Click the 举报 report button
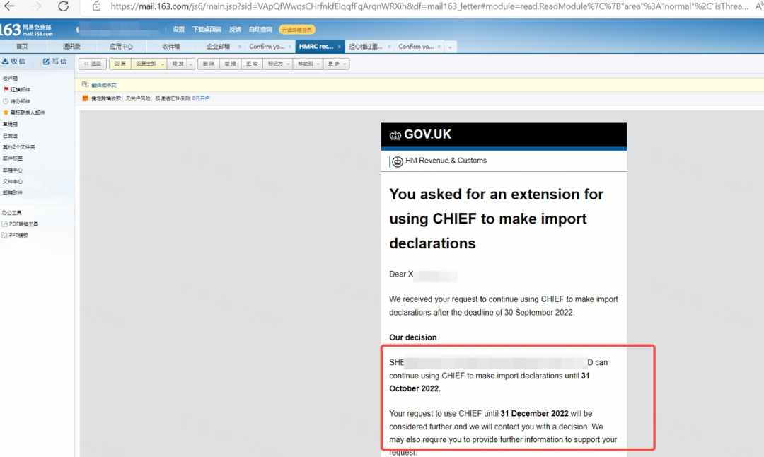764x457 pixels. click(x=230, y=64)
